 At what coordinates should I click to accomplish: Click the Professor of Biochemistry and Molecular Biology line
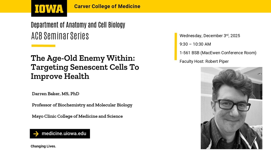click(x=82, y=105)
